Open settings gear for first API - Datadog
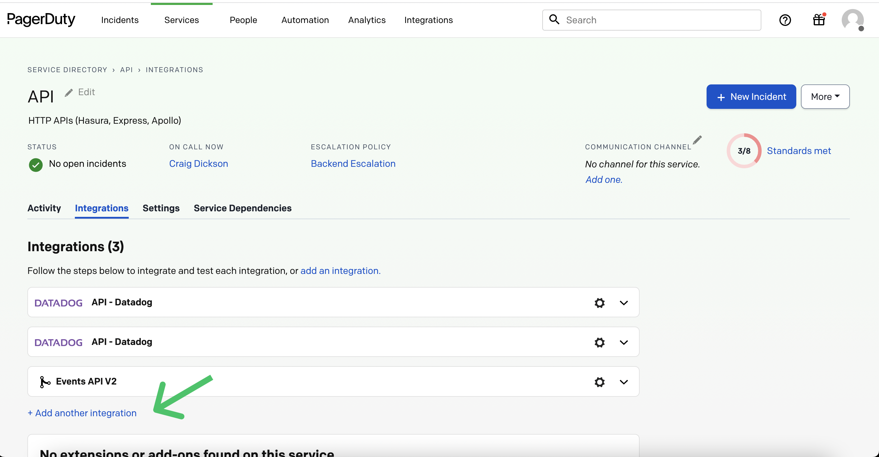The height and width of the screenshot is (457, 879). click(x=599, y=303)
